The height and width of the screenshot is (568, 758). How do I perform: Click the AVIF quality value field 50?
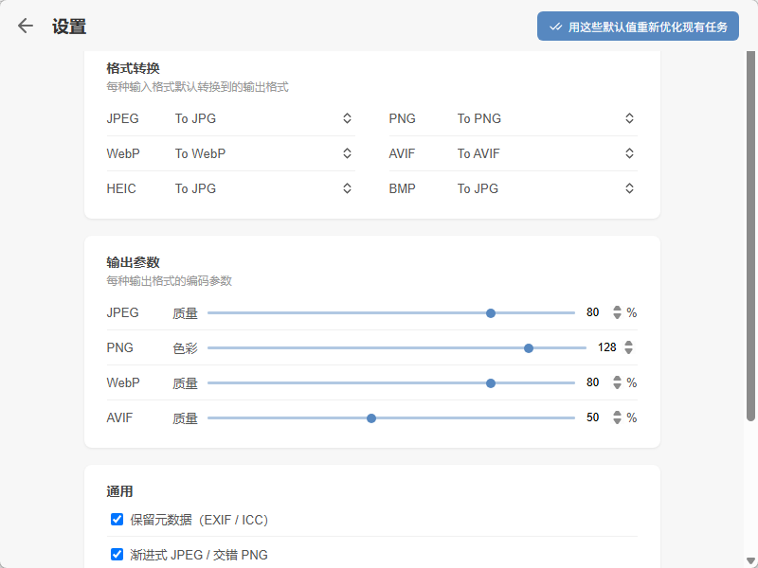[x=593, y=417]
